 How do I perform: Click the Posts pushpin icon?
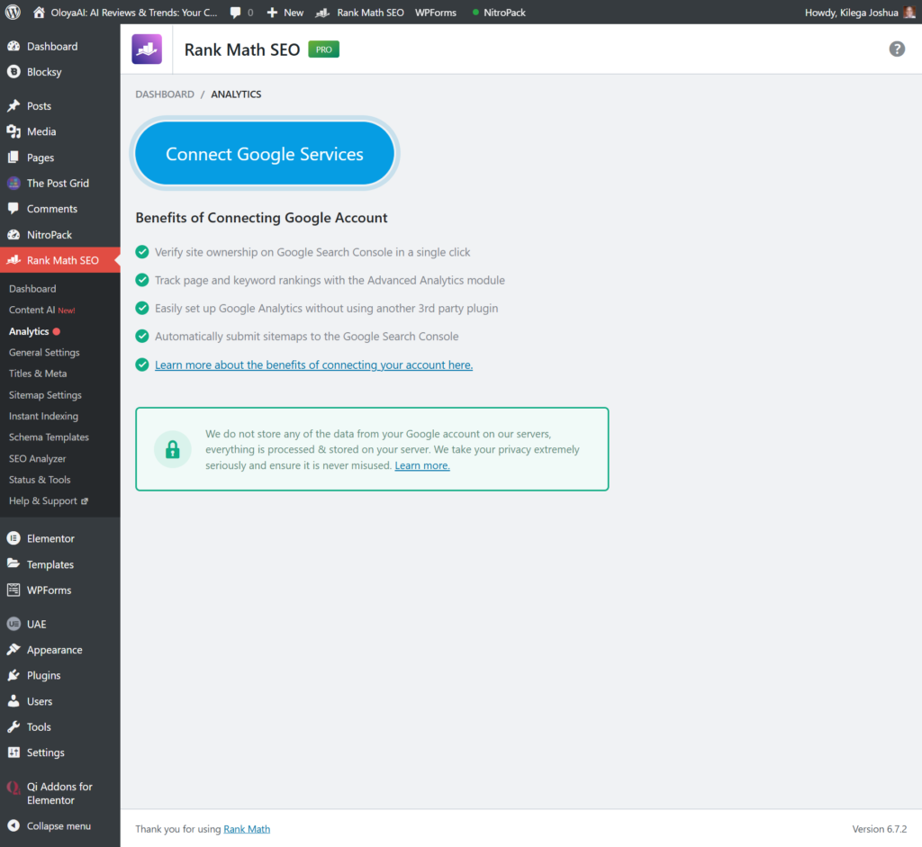tap(14, 106)
